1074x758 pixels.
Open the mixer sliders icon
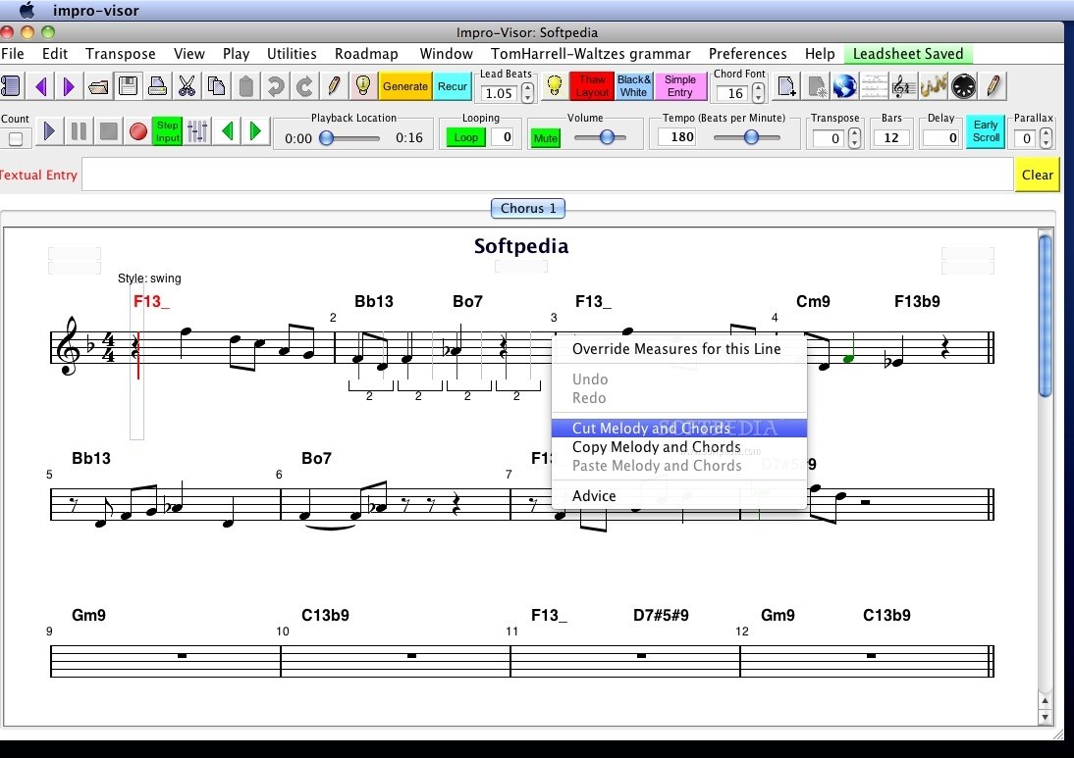[x=197, y=130]
